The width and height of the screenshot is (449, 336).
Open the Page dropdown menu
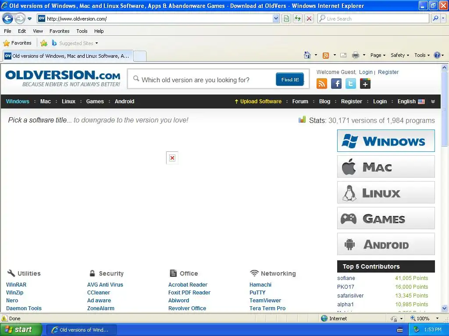[x=378, y=55]
